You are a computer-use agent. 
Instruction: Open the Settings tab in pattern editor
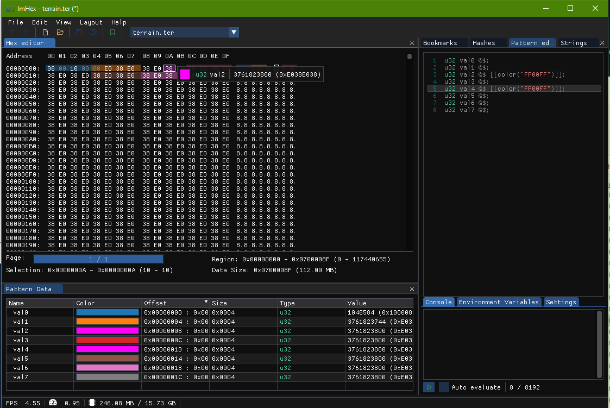pyautogui.click(x=561, y=302)
